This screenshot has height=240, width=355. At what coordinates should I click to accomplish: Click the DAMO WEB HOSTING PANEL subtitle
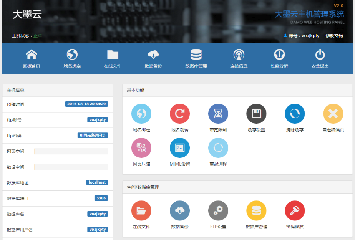[x=317, y=22]
